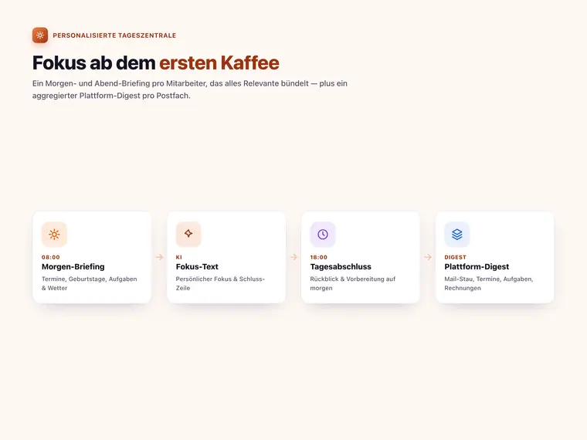Open the Tagesabschluss card title
The height and width of the screenshot is (440, 587).
(x=341, y=267)
